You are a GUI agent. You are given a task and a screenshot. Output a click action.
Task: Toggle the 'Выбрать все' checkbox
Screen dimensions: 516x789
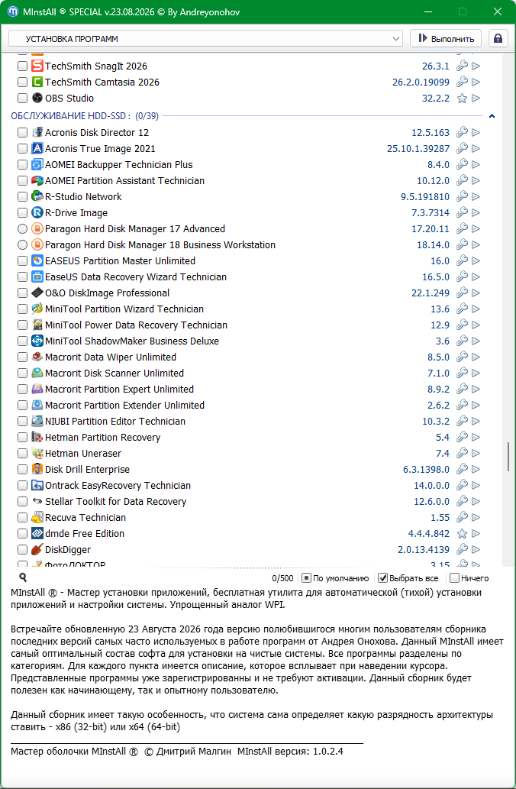(382, 578)
